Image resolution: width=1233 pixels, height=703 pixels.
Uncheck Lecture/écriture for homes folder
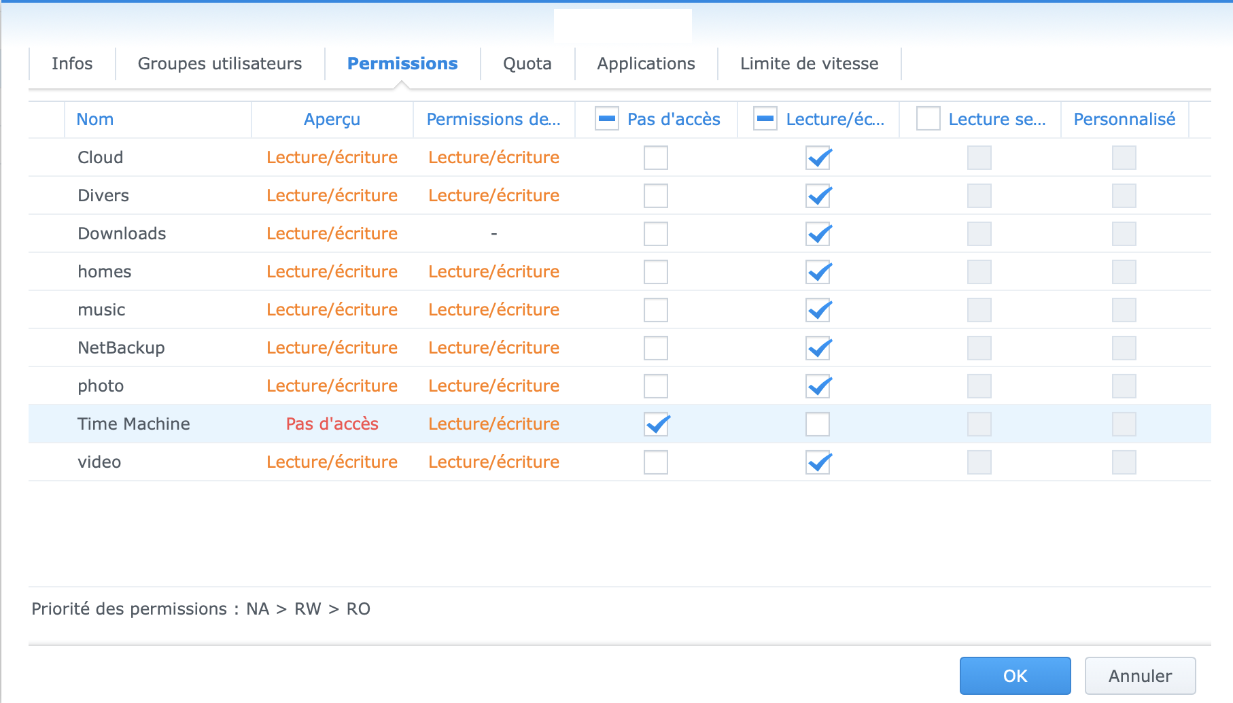818,272
